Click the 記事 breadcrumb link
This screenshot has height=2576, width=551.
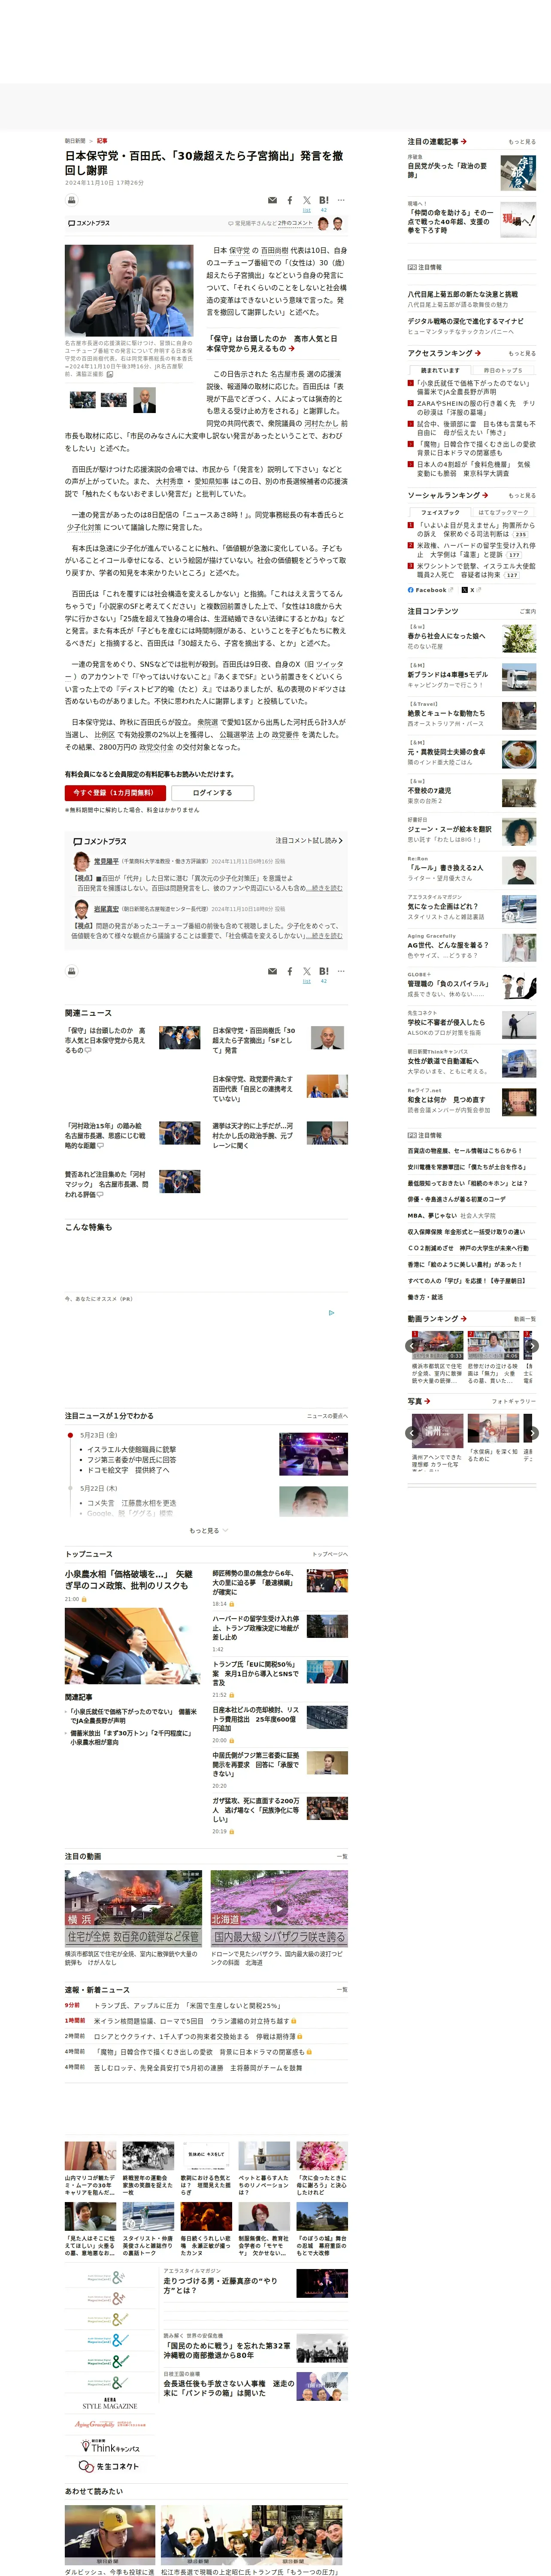pos(102,141)
